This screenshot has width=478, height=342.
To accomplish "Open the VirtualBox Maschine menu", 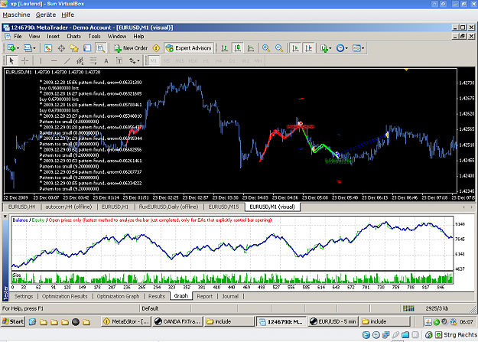I will 17,15.
